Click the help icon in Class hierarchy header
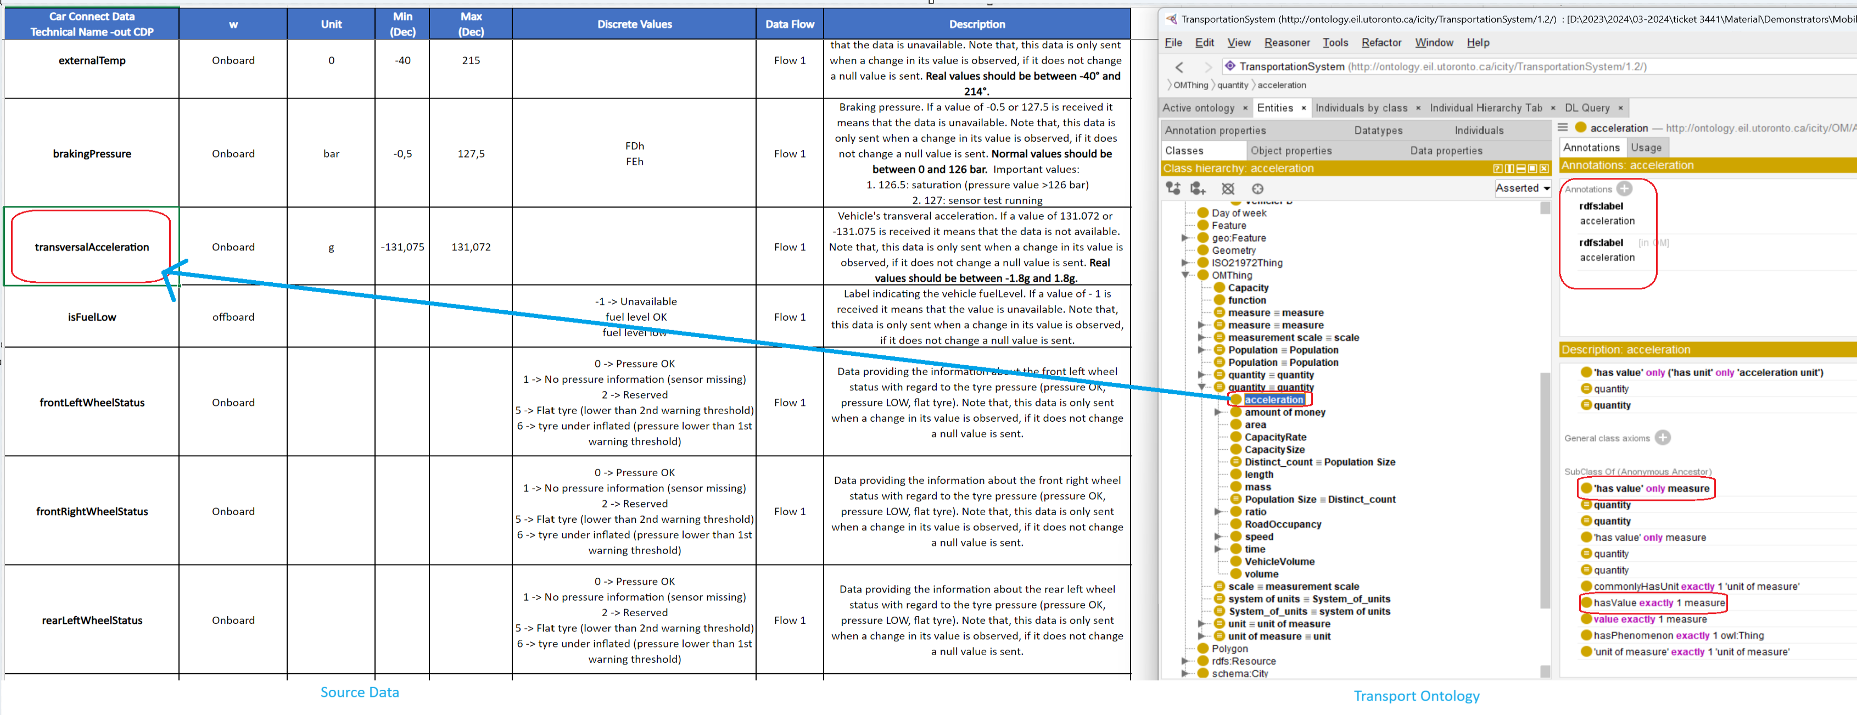This screenshot has width=1857, height=715. 1498,169
